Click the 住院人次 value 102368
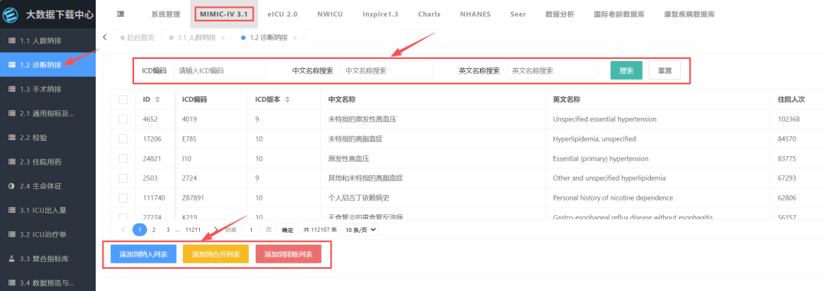 click(789, 119)
